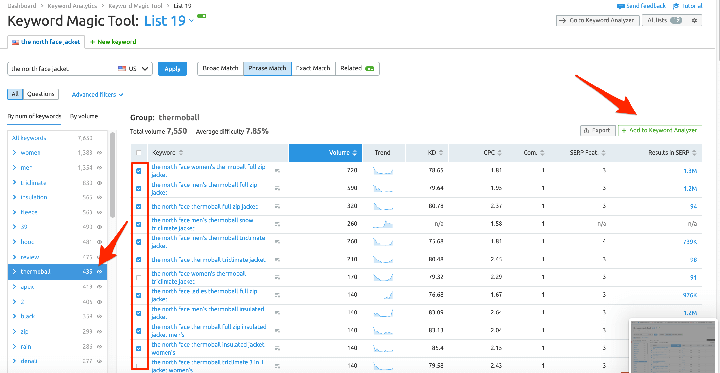Open the US country database dropdown
The image size is (720, 373).
[x=133, y=69]
